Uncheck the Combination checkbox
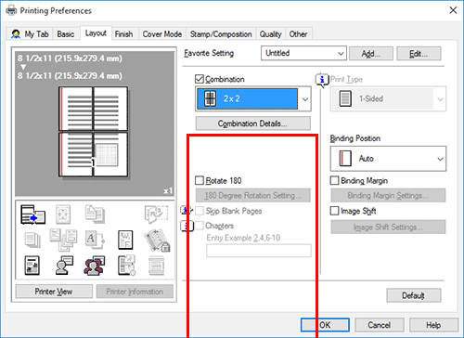Screen dimensions: 464x338 200,79
